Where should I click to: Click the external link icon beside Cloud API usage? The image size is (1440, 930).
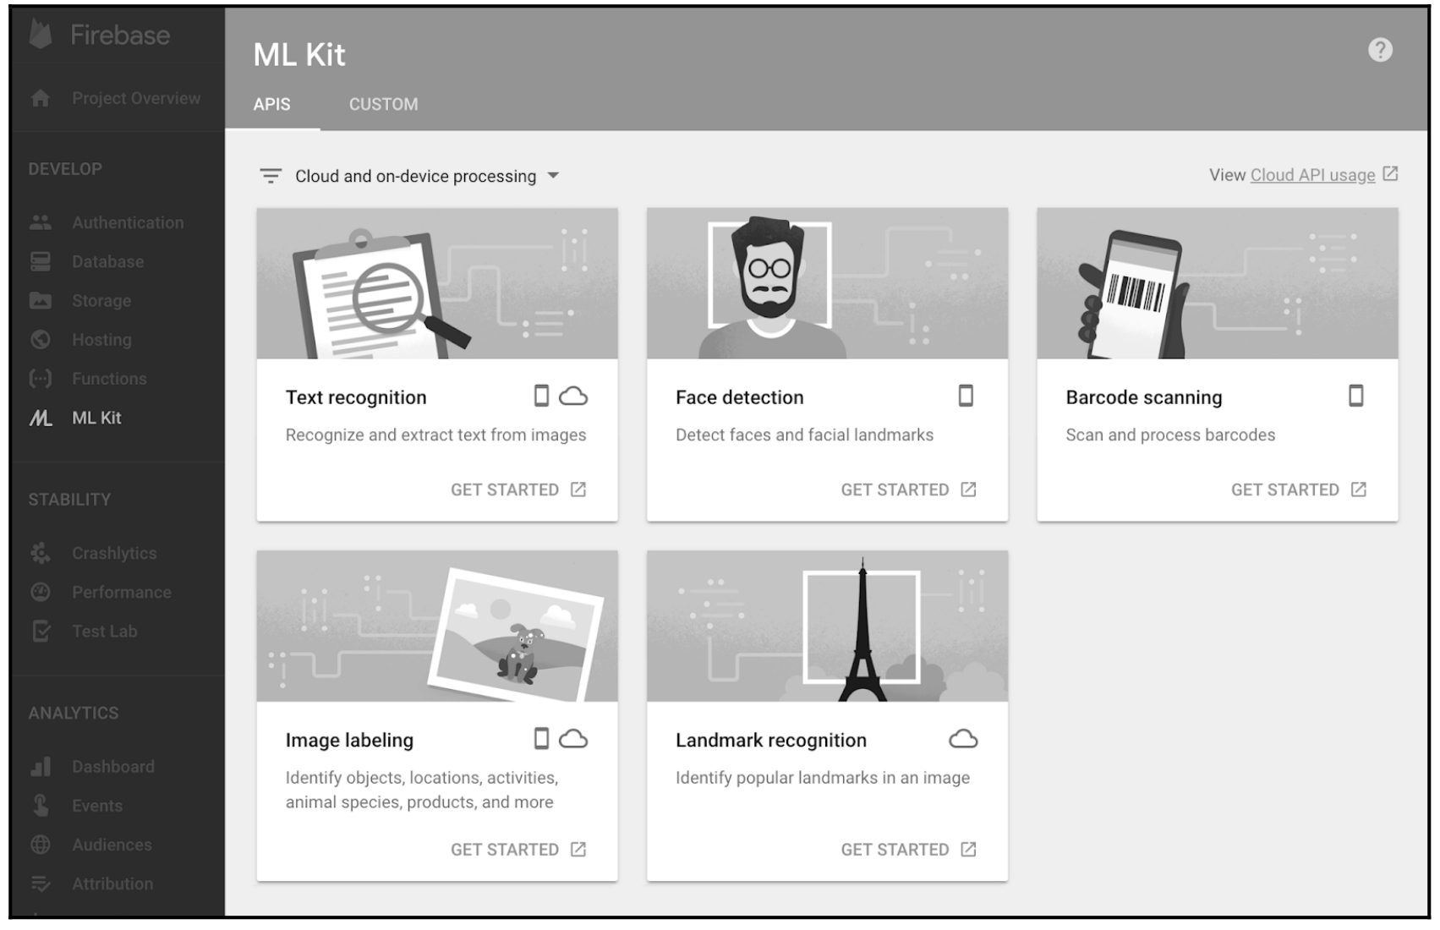pyautogui.click(x=1390, y=174)
